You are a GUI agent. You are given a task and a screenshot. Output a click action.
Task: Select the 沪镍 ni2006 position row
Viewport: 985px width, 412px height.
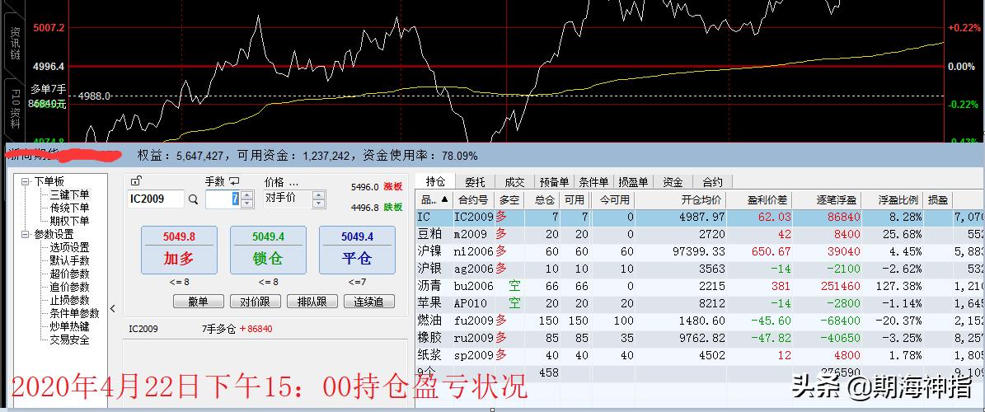[701, 251]
